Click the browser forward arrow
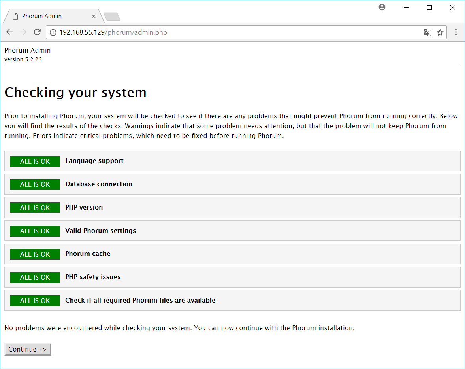This screenshot has height=369, width=465. 23,32
